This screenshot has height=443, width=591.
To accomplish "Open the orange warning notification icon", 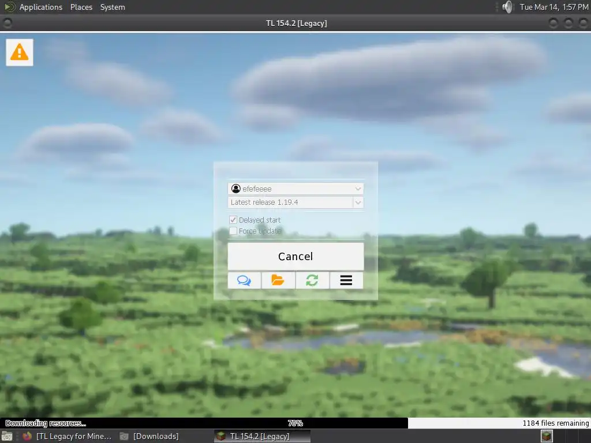I will [x=19, y=52].
